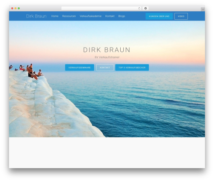Click the Verkaufsseminare hero button

(x=80, y=68)
